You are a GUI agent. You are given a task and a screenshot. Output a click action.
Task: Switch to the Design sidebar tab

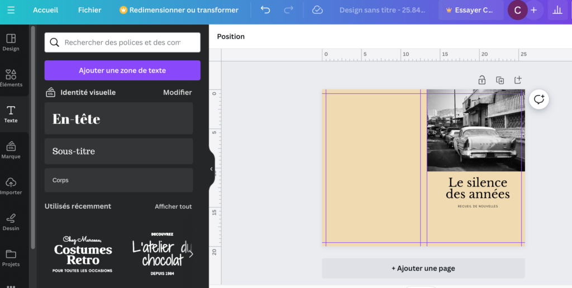point(11,42)
